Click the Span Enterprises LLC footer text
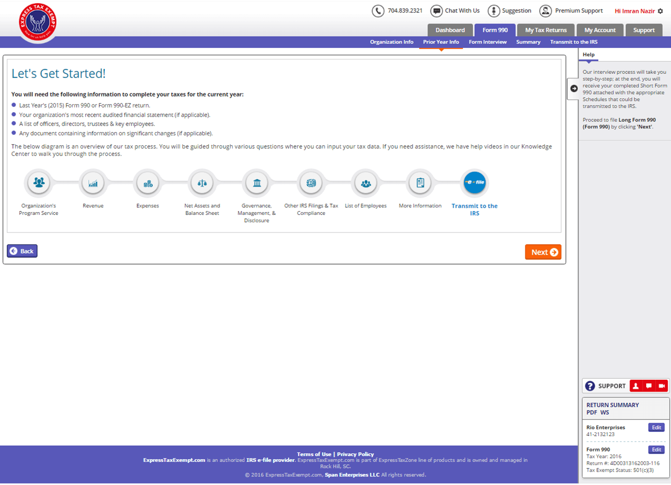The height and width of the screenshot is (485, 671). click(x=352, y=475)
